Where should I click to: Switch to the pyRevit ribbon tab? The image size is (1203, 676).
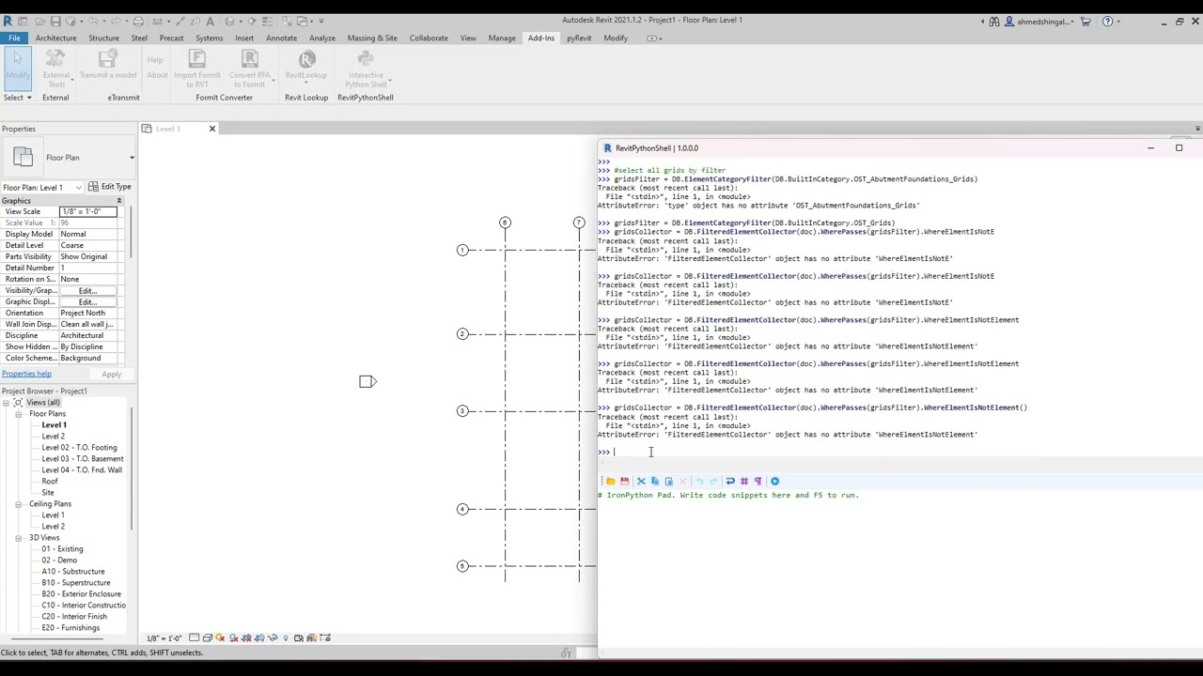tap(579, 38)
